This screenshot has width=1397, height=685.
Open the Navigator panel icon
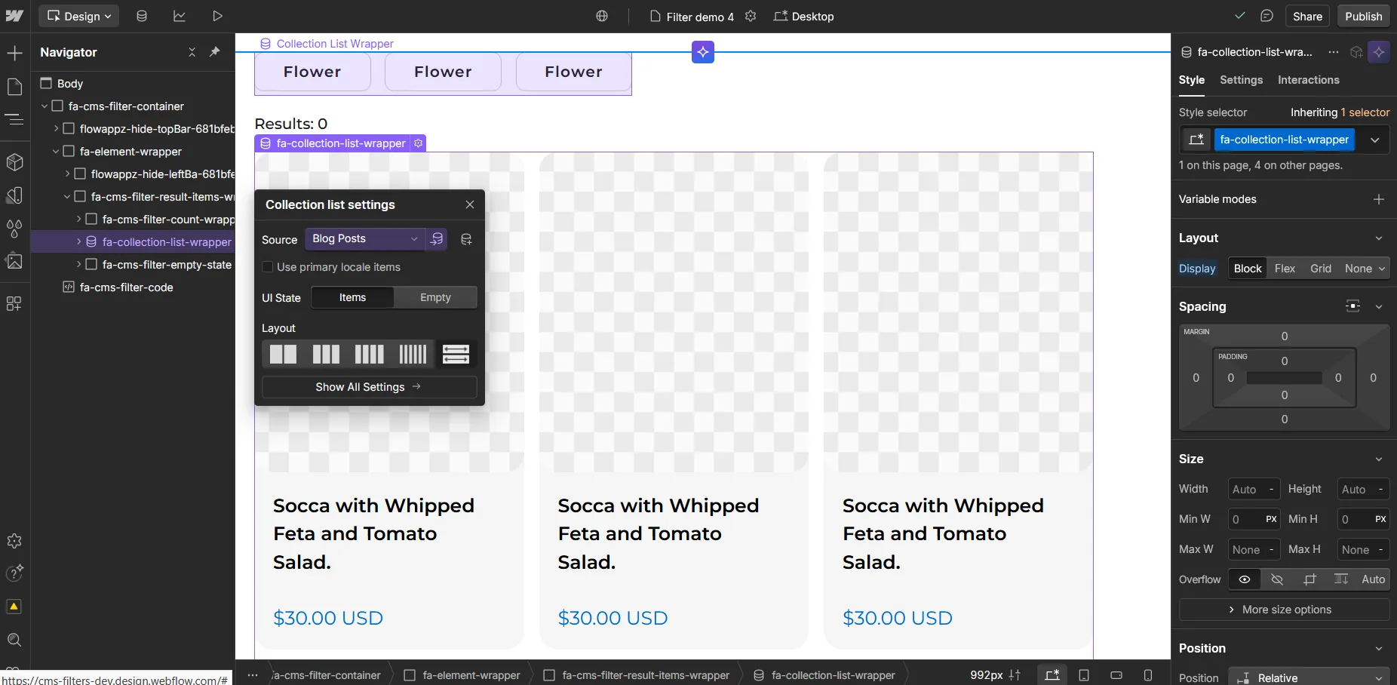(14, 118)
